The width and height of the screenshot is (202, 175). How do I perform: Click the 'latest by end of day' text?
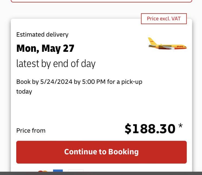56,63
